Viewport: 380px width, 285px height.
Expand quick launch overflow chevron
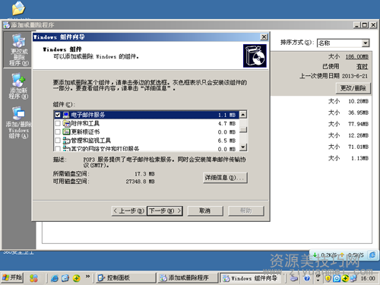click(87, 277)
